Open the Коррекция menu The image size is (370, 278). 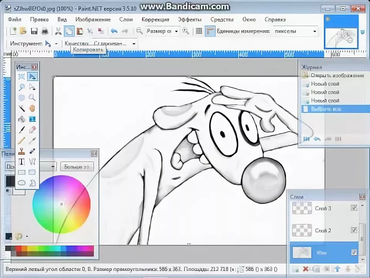(155, 20)
